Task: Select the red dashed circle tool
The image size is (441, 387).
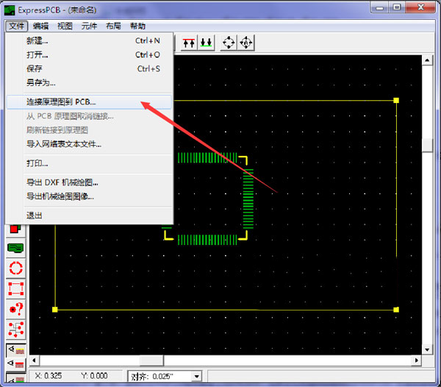Action: tap(15, 269)
